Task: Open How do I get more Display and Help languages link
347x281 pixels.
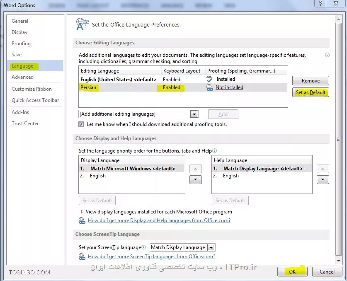Action: (x=159, y=220)
